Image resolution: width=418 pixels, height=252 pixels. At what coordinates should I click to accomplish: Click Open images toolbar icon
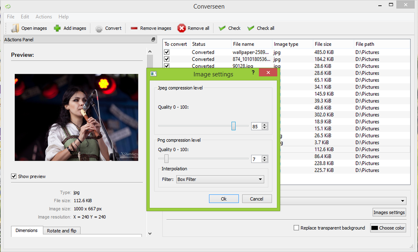(x=15, y=28)
